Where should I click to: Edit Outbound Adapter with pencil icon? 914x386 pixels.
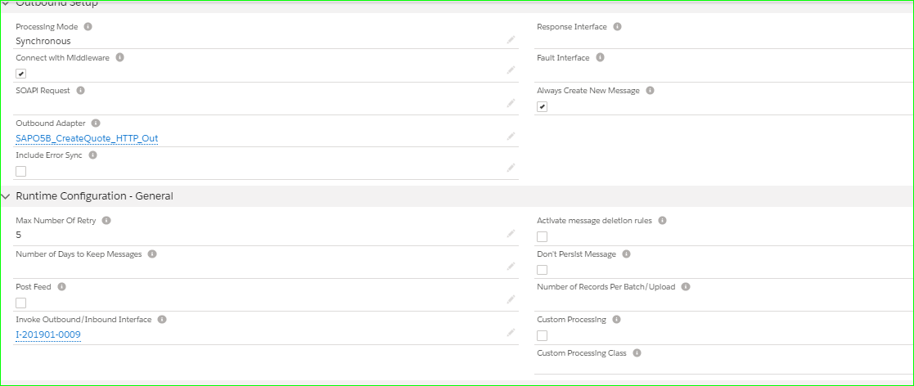pyautogui.click(x=511, y=137)
